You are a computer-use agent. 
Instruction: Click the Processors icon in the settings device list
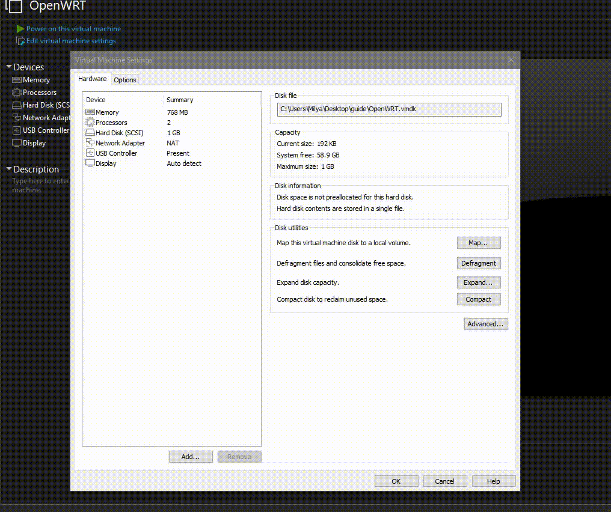pyautogui.click(x=90, y=122)
